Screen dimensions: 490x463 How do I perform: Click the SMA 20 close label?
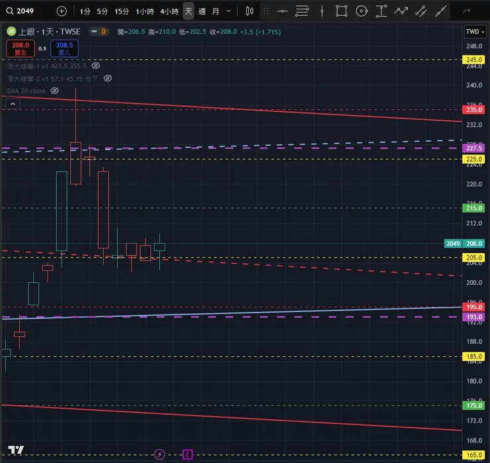coord(26,91)
